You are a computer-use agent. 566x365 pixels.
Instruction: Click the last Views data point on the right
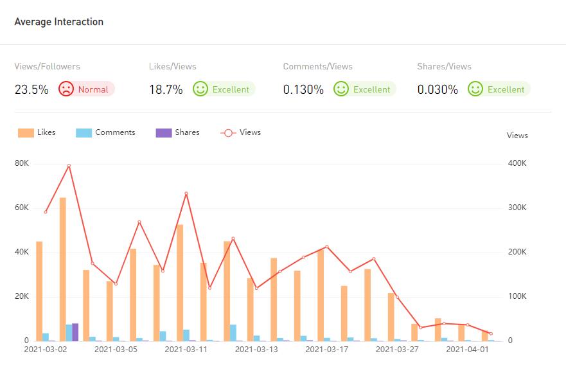click(491, 334)
